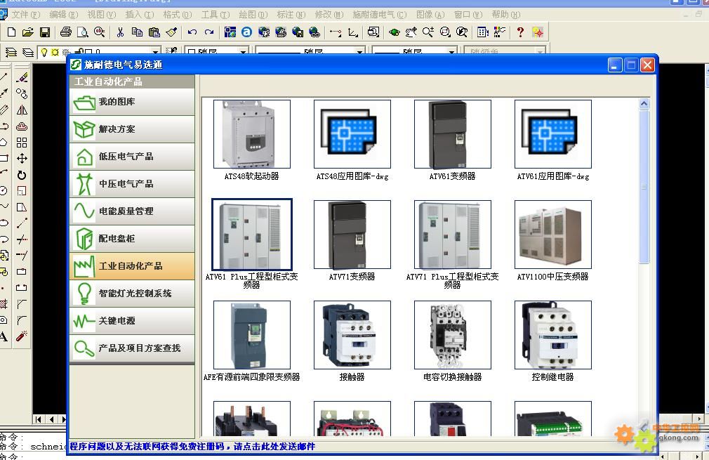Open the 施耐德电气(C) menu

[x=380, y=15]
